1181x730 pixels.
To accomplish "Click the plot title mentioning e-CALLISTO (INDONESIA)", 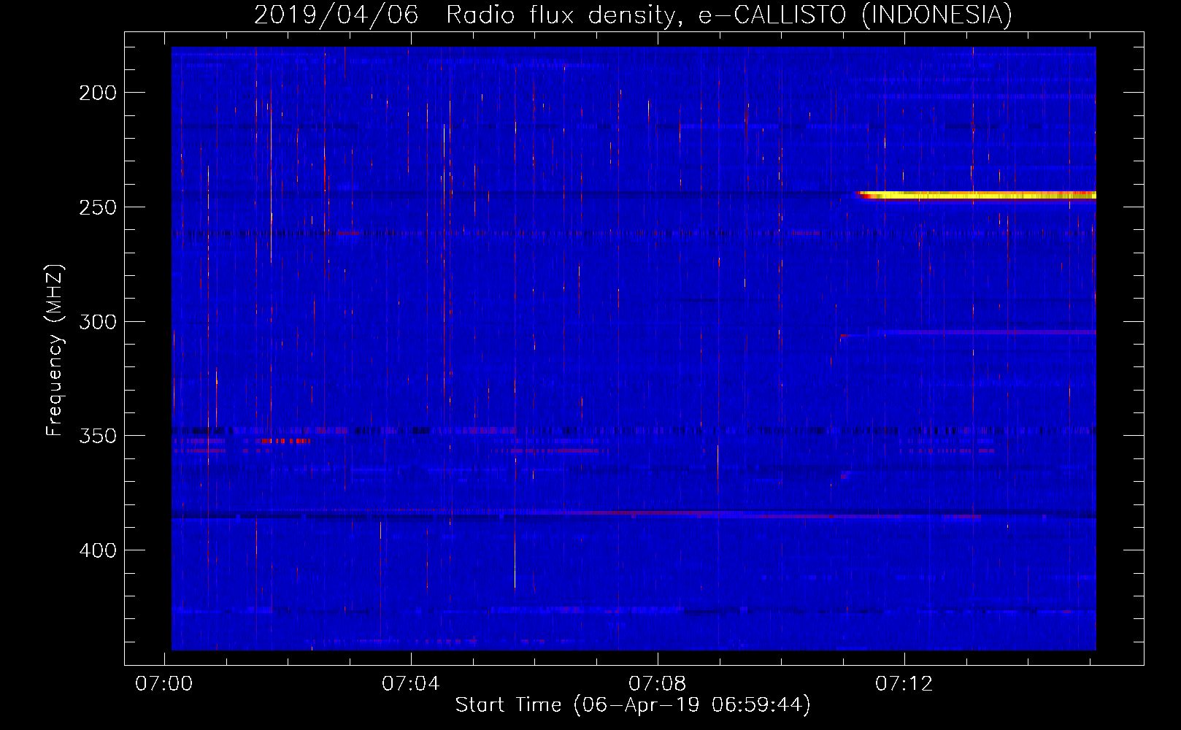I will pyautogui.click(x=633, y=15).
